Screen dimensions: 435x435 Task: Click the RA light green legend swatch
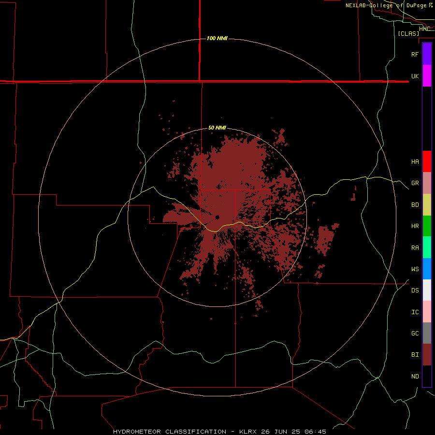tap(427, 247)
